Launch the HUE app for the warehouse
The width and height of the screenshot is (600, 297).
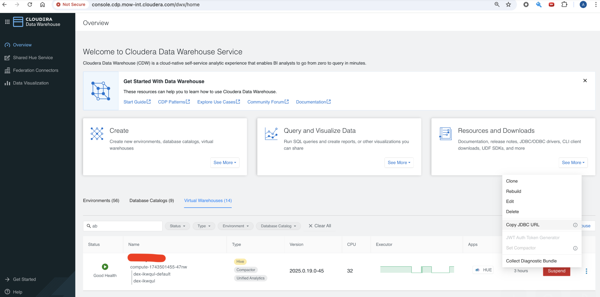[483, 270]
